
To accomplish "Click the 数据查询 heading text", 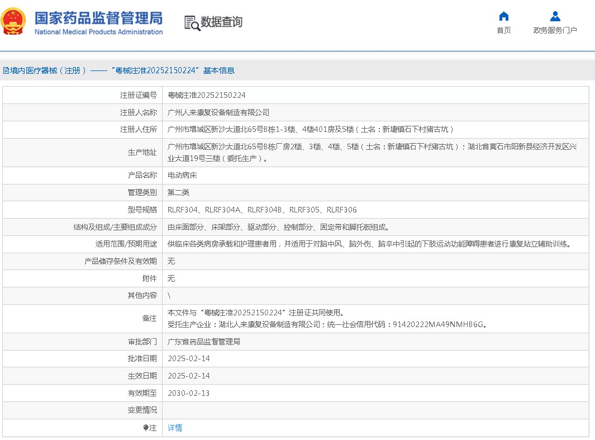I will [x=221, y=22].
